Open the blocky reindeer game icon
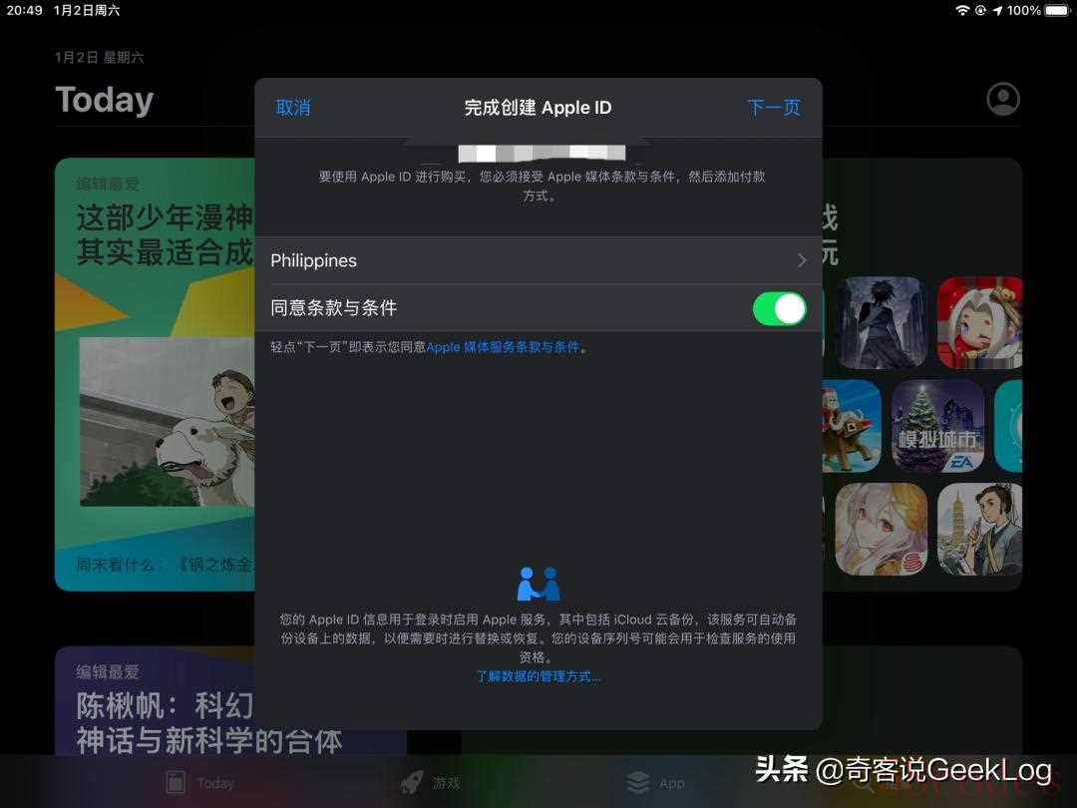1077x808 pixels. [852, 426]
